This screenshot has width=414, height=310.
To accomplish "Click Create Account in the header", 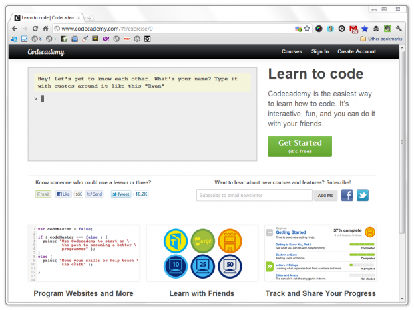I will pyautogui.click(x=357, y=51).
